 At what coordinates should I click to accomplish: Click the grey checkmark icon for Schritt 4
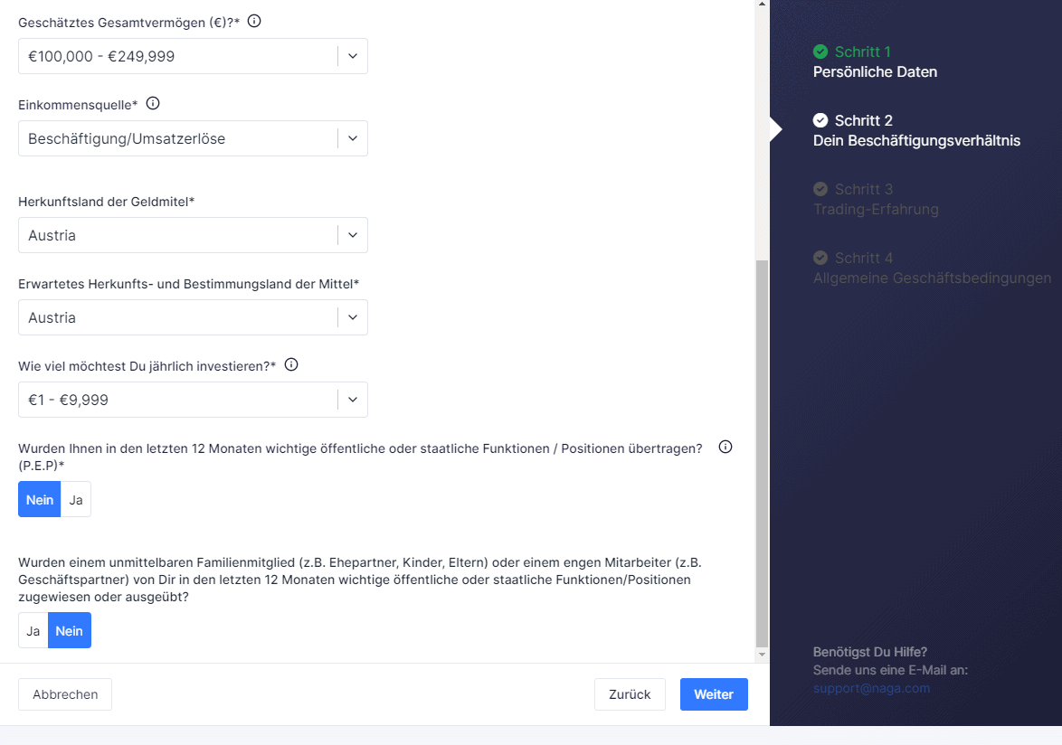[820, 258]
